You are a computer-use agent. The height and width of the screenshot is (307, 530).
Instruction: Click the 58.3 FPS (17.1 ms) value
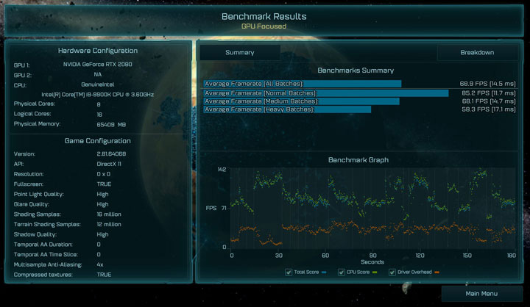(x=489, y=109)
